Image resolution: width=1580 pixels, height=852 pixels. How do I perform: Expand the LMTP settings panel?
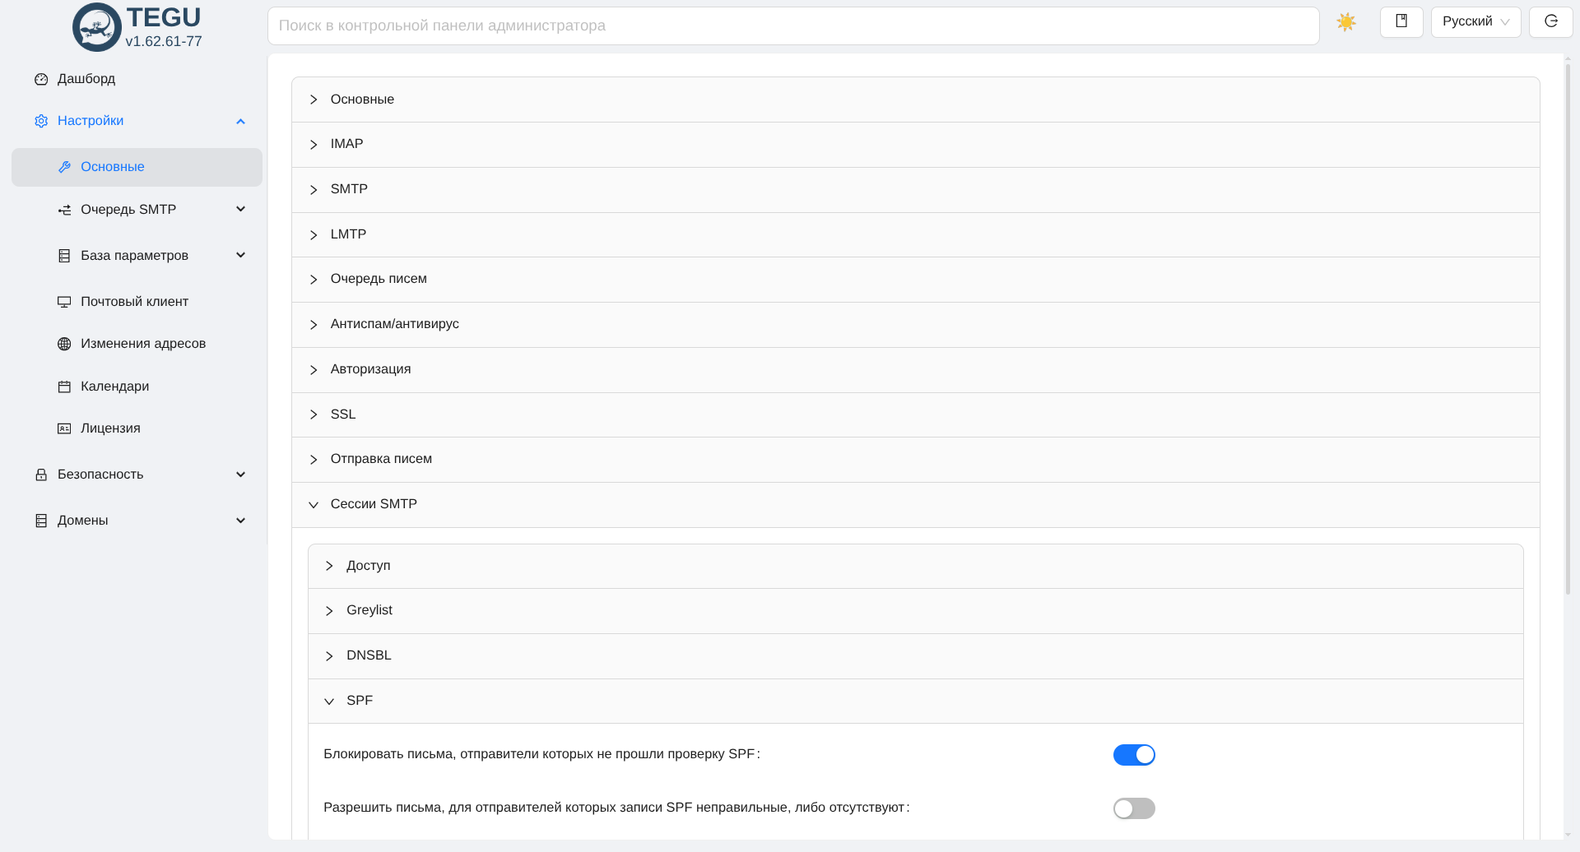915,235
